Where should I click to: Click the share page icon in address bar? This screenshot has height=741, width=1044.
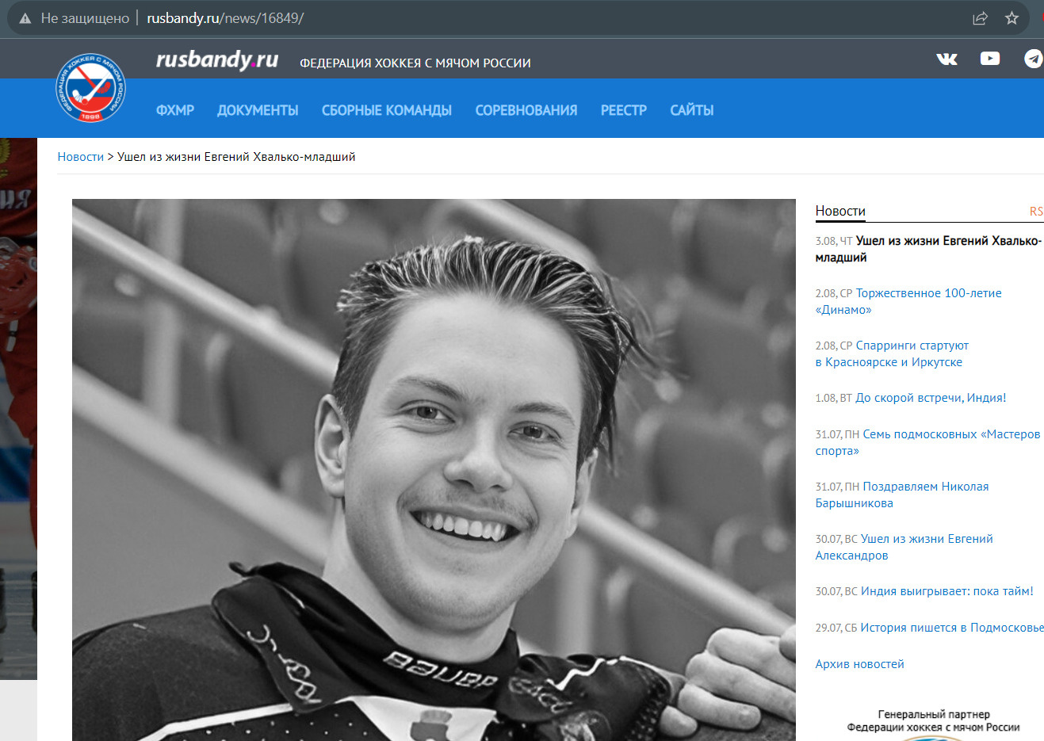pos(980,18)
